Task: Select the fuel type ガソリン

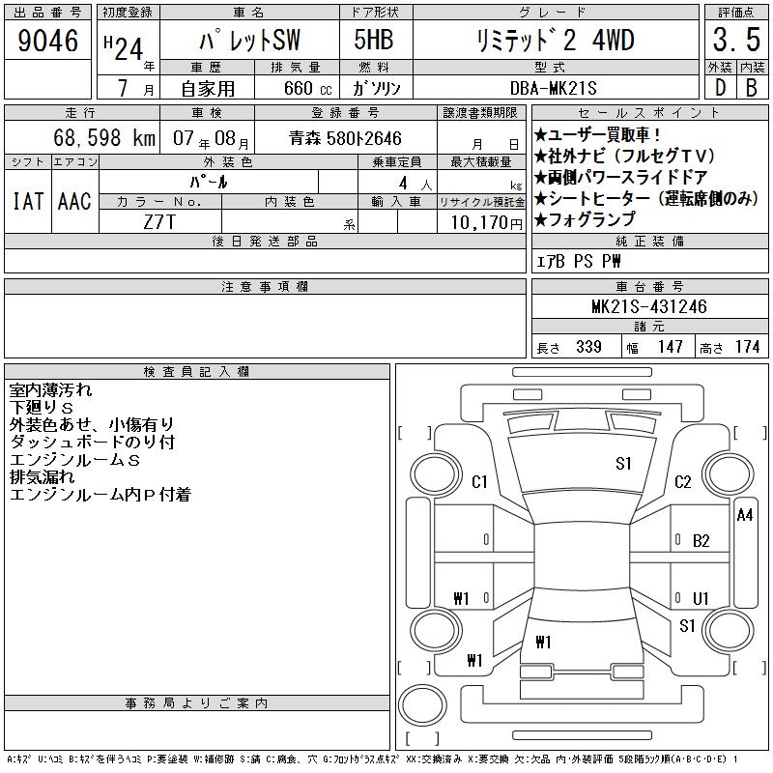Action: 376,88
